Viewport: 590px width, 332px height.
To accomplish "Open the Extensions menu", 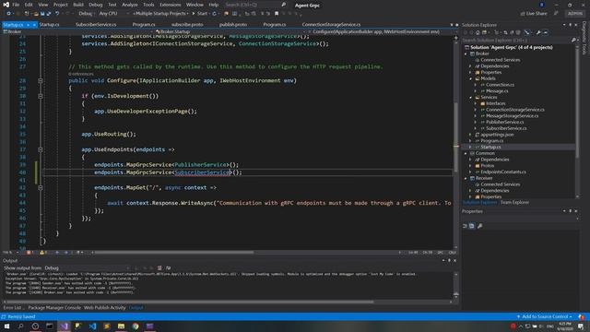I will tap(170, 5).
